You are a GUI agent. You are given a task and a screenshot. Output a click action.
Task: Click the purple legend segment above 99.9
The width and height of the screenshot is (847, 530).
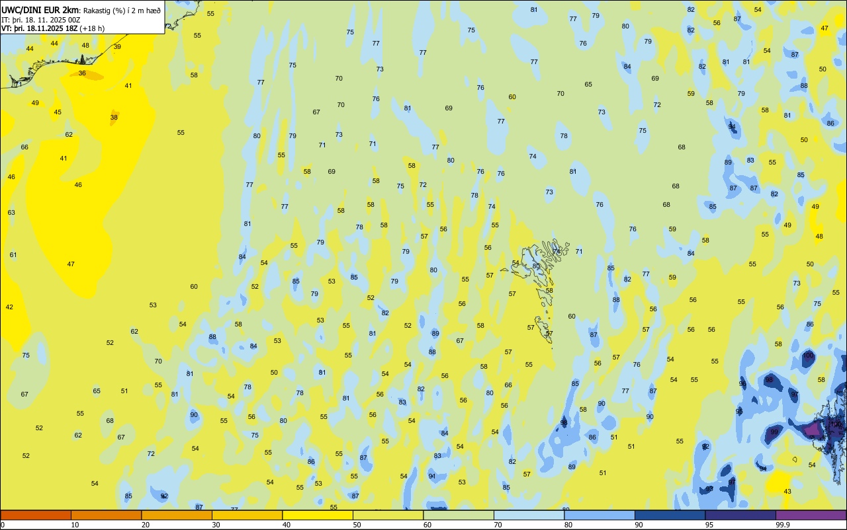click(811, 515)
